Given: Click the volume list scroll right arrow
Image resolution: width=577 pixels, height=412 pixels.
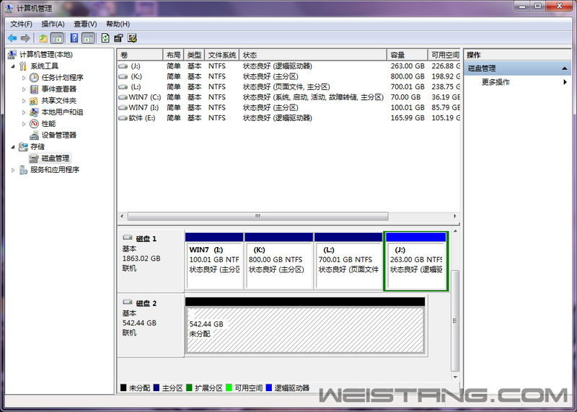Looking at the screenshot, I should (x=455, y=216).
